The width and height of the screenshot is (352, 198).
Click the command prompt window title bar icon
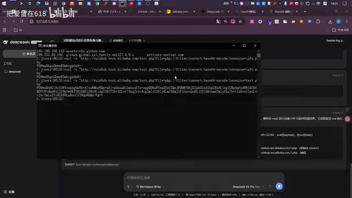click(40, 46)
